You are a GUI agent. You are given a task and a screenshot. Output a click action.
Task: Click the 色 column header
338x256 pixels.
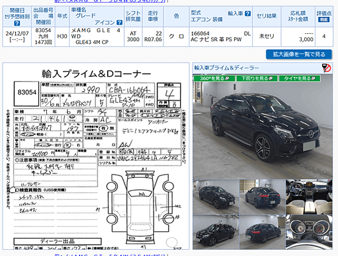point(176,16)
